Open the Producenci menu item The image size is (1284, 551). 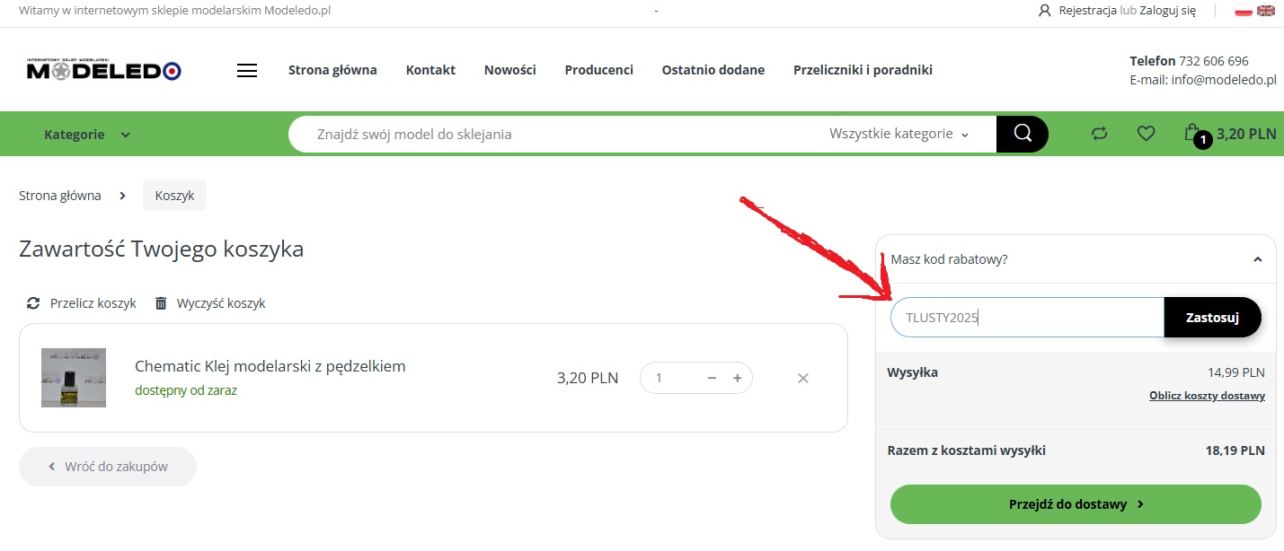coord(598,70)
